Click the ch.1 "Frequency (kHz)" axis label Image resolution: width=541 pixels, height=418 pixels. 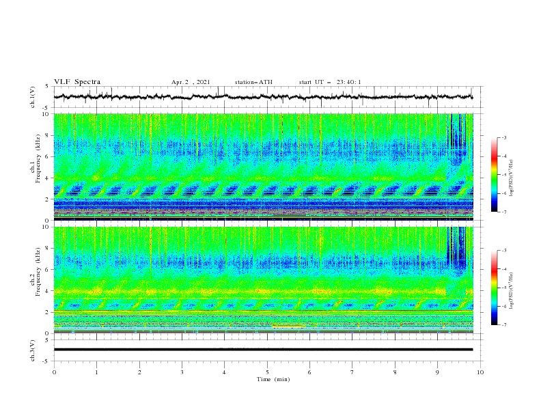click(x=38, y=159)
